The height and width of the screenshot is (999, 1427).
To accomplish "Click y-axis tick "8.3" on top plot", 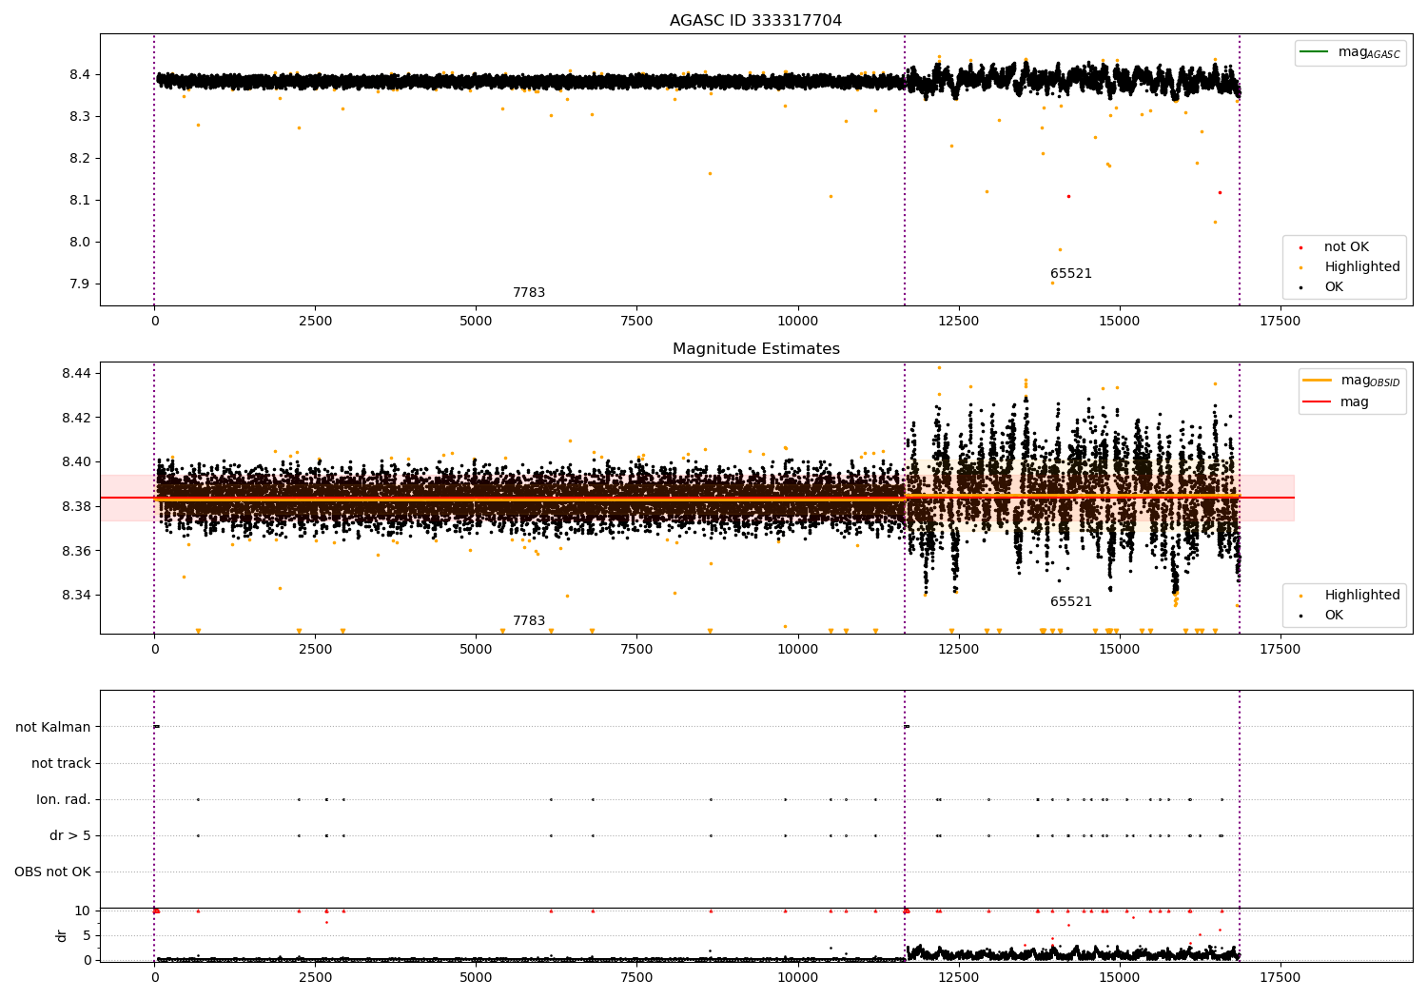I will pyautogui.click(x=80, y=117).
